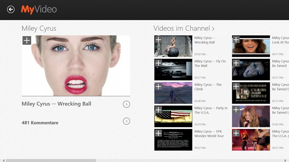
Task: Open Wrecking Ball details with circled arrow
Action: (x=126, y=104)
